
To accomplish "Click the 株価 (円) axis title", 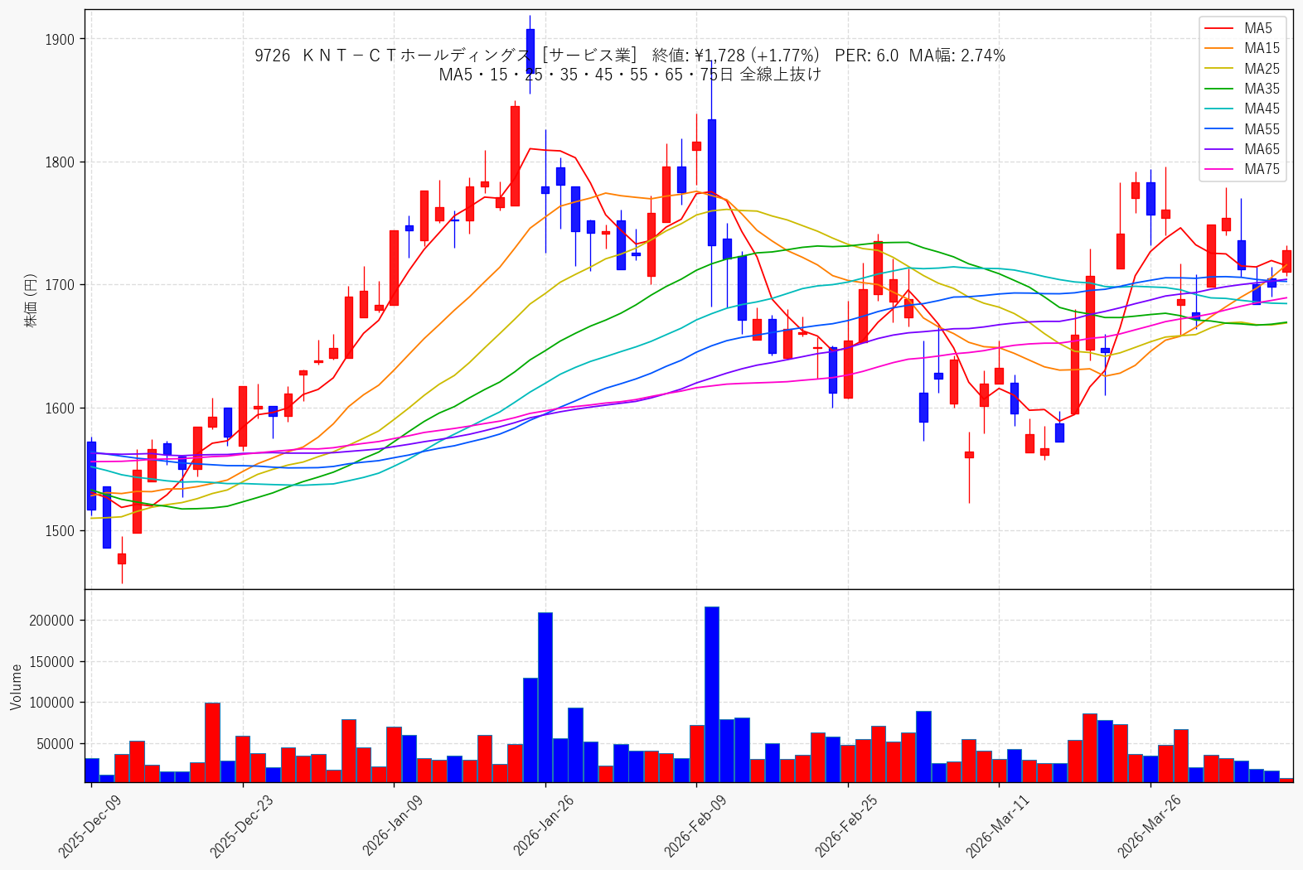I will click(31, 300).
